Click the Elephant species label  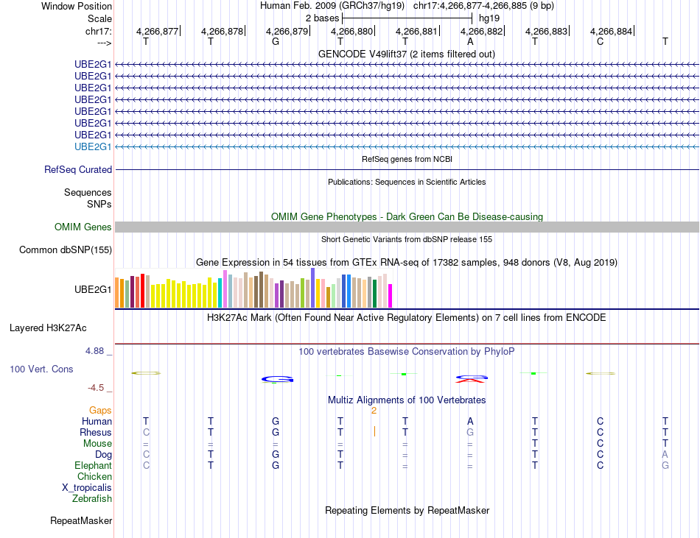pyautogui.click(x=93, y=466)
